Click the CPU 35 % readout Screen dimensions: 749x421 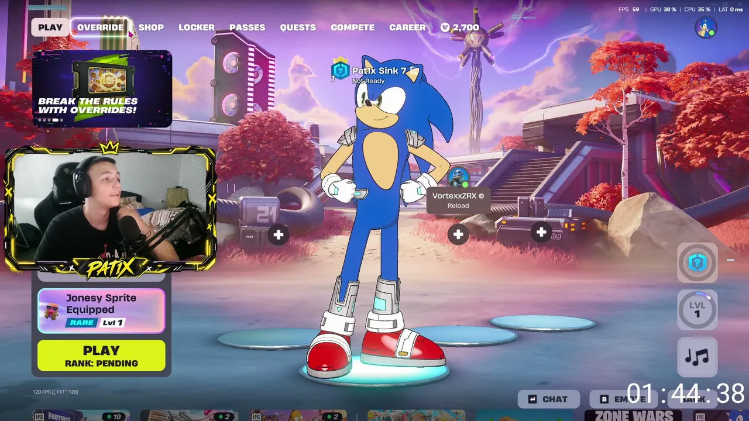[x=697, y=9]
